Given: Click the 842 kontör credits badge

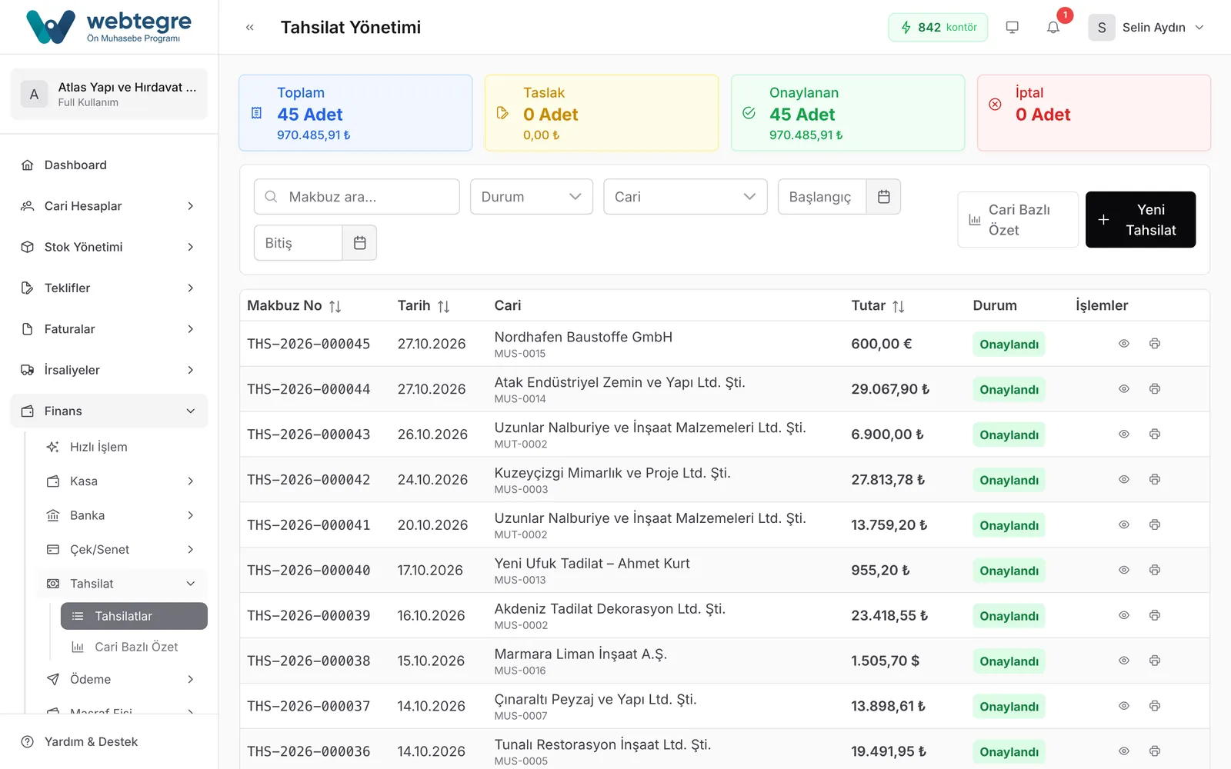Looking at the screenshot, I should pyautogui.click(x=938, y=28).
